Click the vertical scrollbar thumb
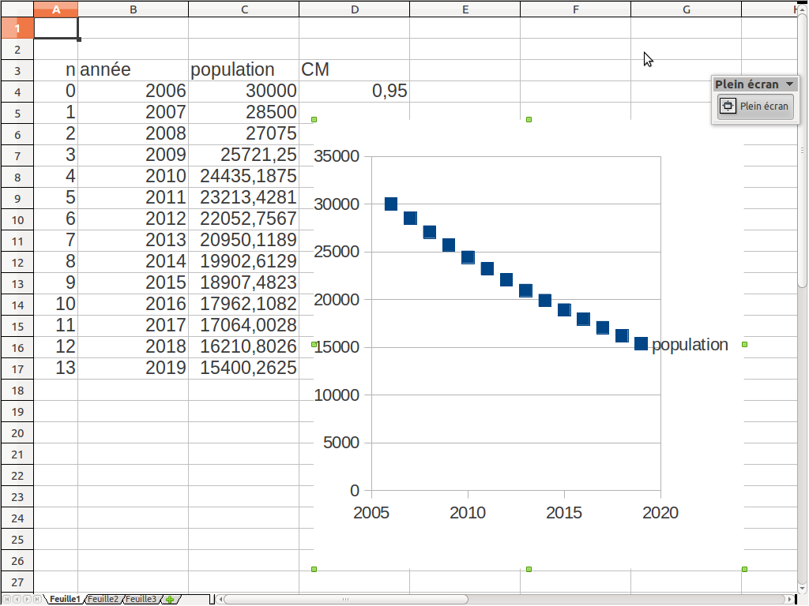 coord(802,158)
